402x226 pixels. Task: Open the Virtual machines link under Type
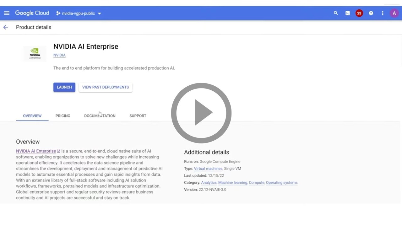click(x=208, y=169)
